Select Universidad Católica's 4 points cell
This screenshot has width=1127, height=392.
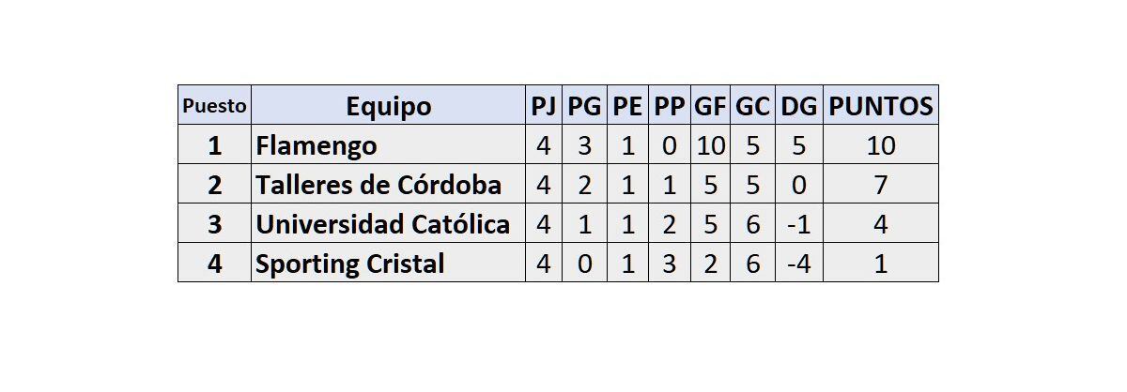coord(880,225)
